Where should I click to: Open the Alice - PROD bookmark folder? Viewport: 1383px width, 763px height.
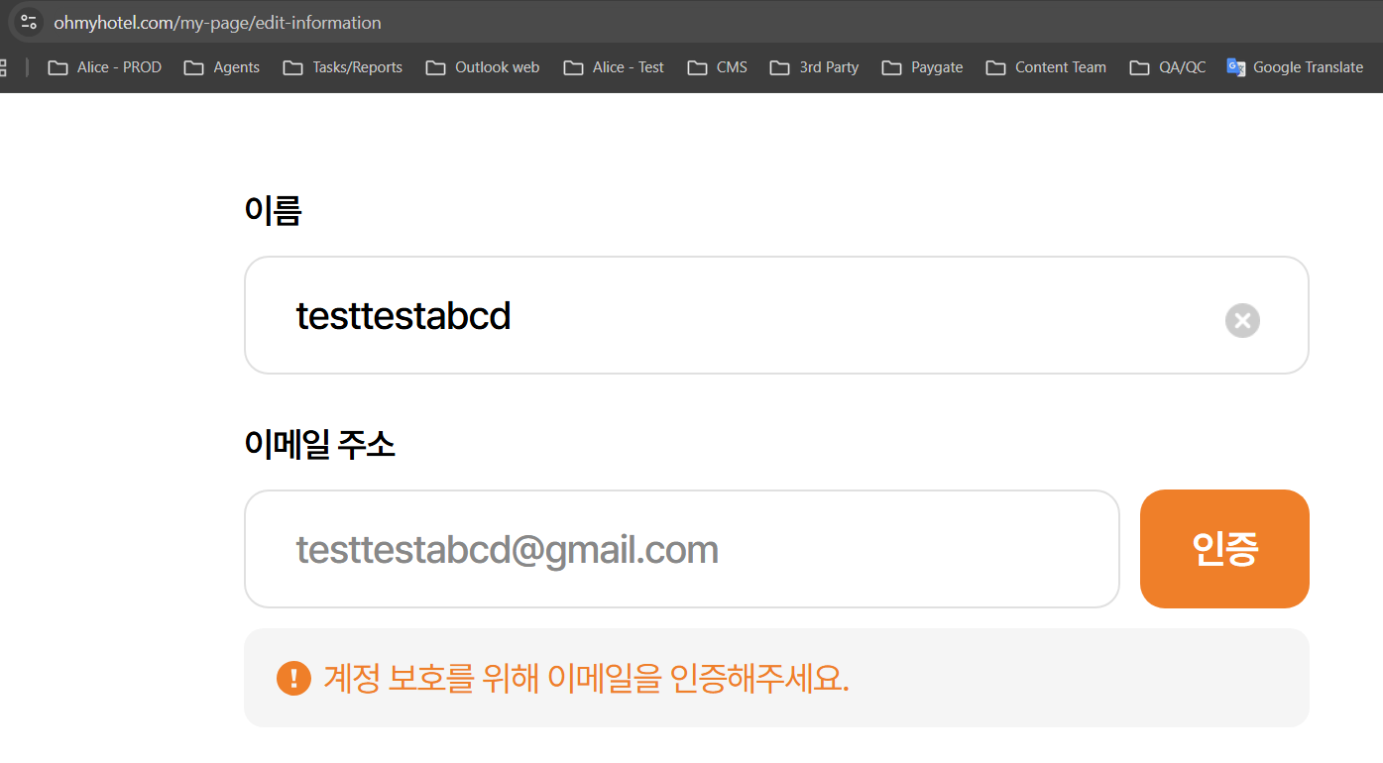click(x=105, y=67)
